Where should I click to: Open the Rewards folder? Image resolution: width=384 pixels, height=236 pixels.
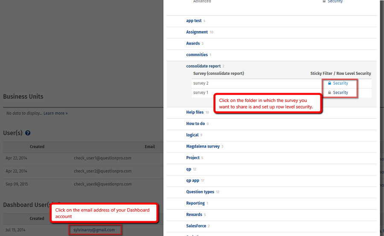pos(194,214)
